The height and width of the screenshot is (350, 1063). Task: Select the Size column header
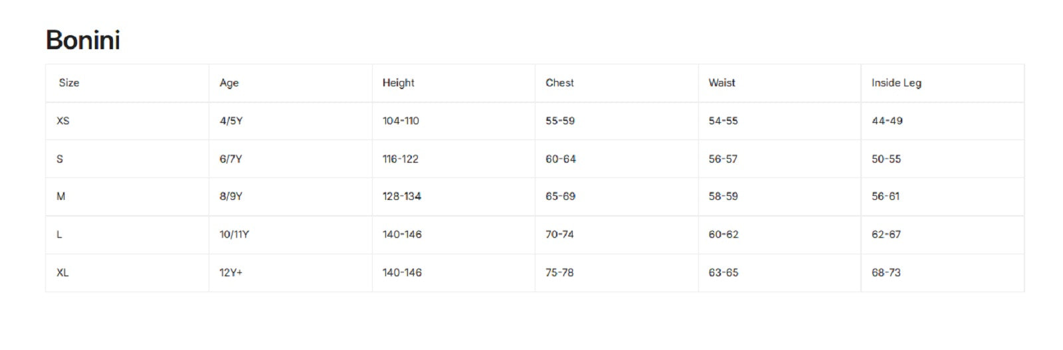pyautogui.click(x=69, y=83)
